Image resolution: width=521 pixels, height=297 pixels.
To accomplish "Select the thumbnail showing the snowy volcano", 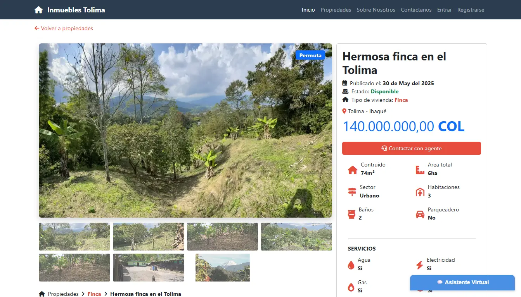I will (x=222, y=267).
